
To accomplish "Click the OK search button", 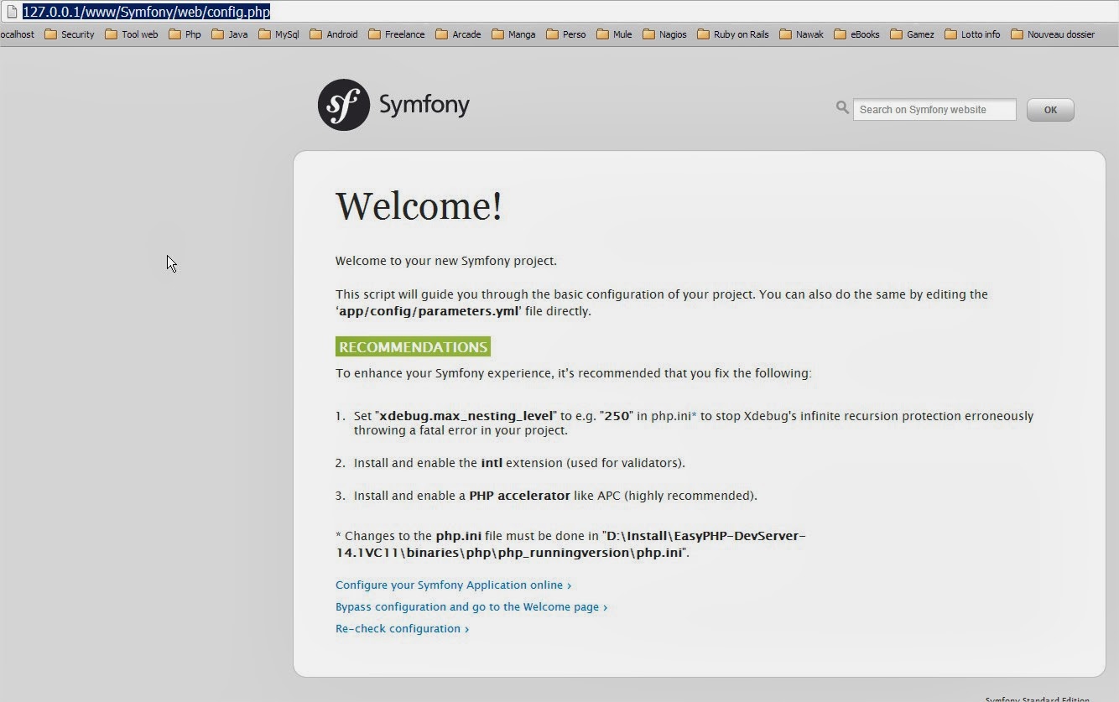I will pyautogui.click(x=1050, y=110).
